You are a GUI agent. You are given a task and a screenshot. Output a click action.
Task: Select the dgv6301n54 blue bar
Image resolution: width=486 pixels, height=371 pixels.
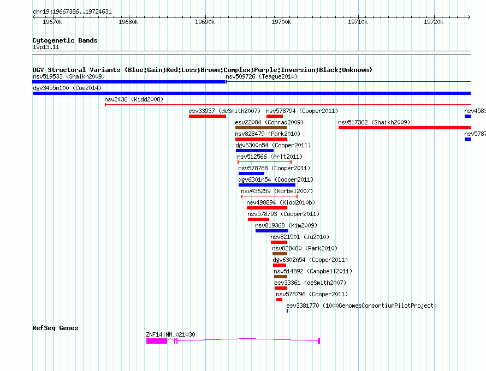click(x=267, y=185)
